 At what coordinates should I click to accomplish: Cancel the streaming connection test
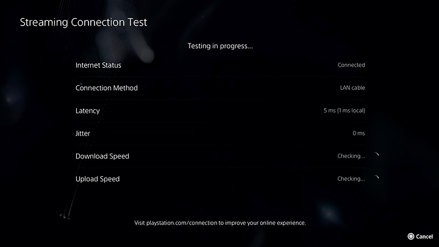click(x=420, y=237)
